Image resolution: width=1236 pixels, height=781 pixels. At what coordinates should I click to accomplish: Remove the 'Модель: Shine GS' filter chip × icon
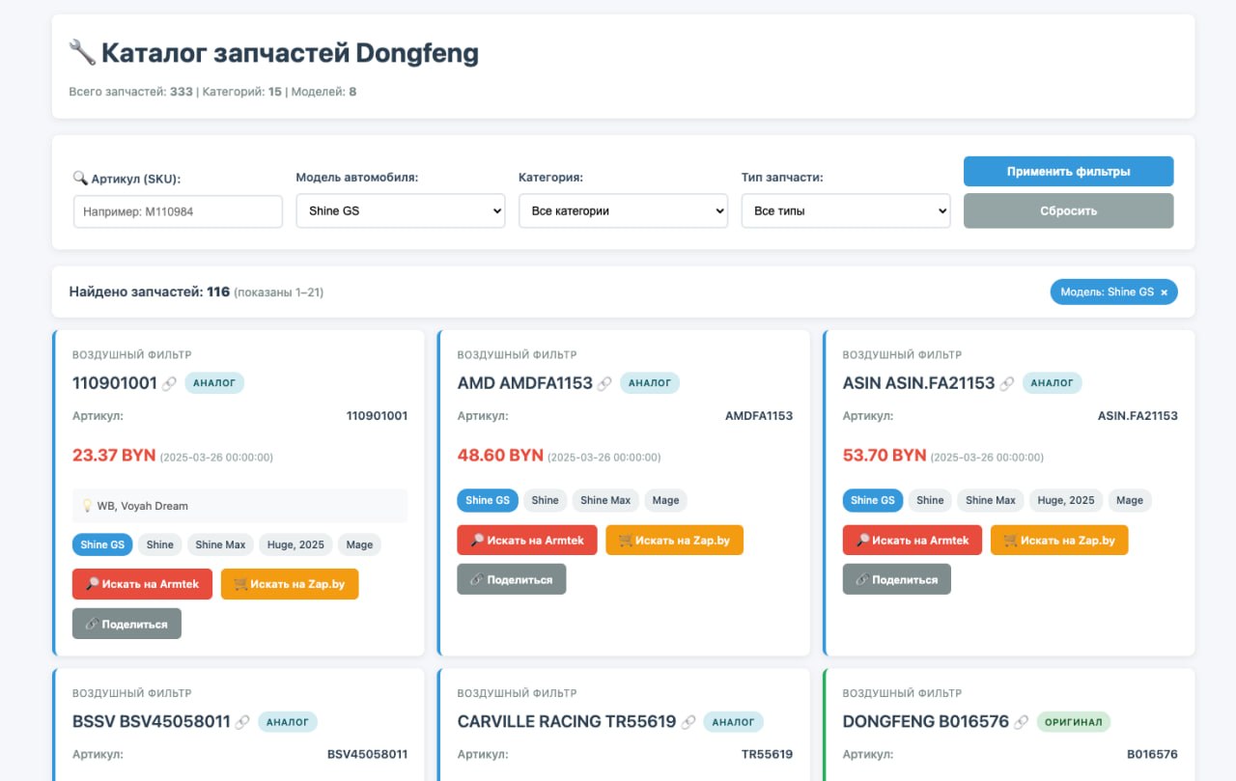pyautogui.click(x=1164, y=293)
